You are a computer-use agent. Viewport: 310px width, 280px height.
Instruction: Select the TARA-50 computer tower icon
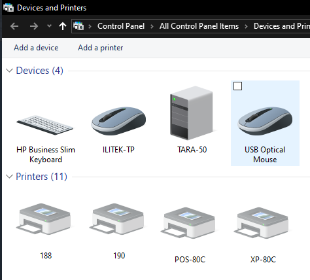(192, 113)
